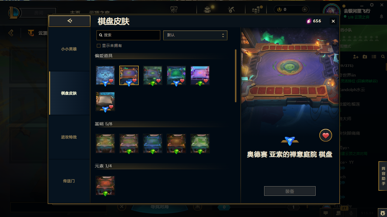This screenshot has height=217, width=387.
Task: Click the back arrow icon in the panel header
Action: 70,21
